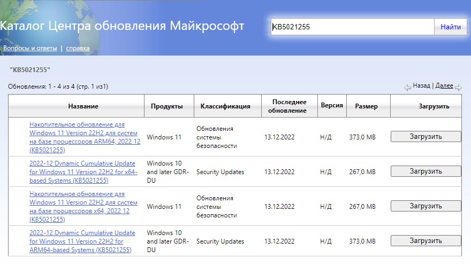
Task: Sort by the Продукты column header
Action: point(169,106)
